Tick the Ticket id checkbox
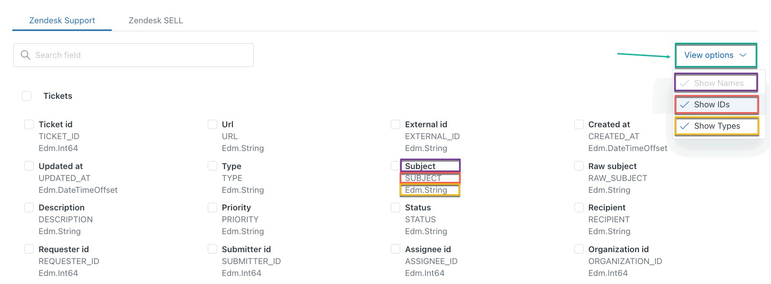The image size is (771, 284). click(29, 124)
